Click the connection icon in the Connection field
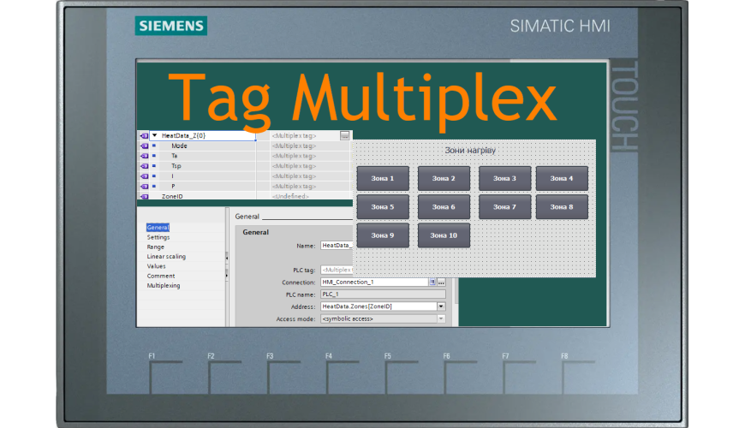This screenshot has width=745, height=428. coord(432,282)
